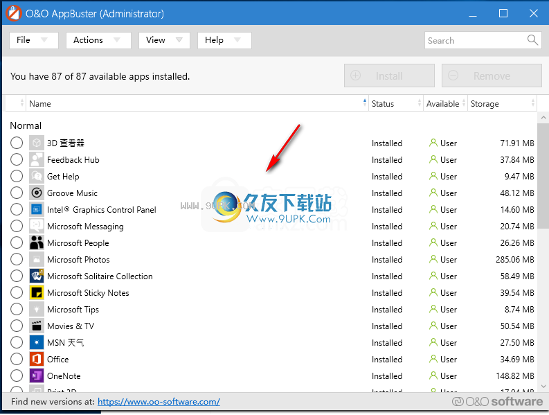Click the MSN 天气 app icon

coord(37,342)
